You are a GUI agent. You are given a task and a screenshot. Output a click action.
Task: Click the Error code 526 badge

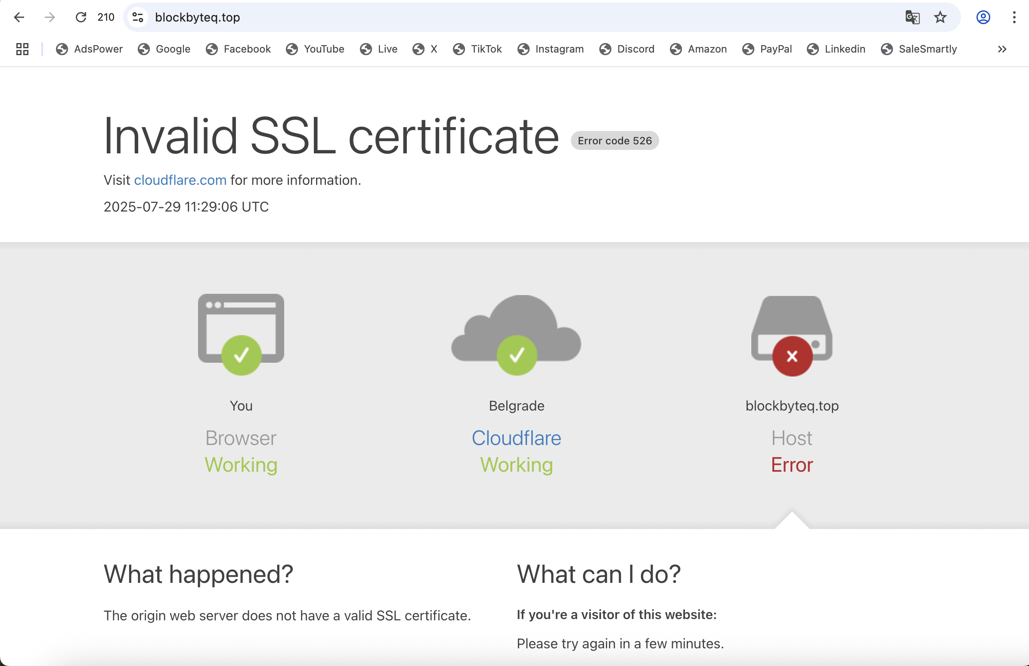(614, 140)
